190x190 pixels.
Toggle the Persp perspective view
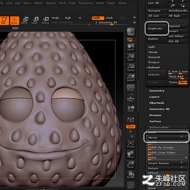point(131,88)
